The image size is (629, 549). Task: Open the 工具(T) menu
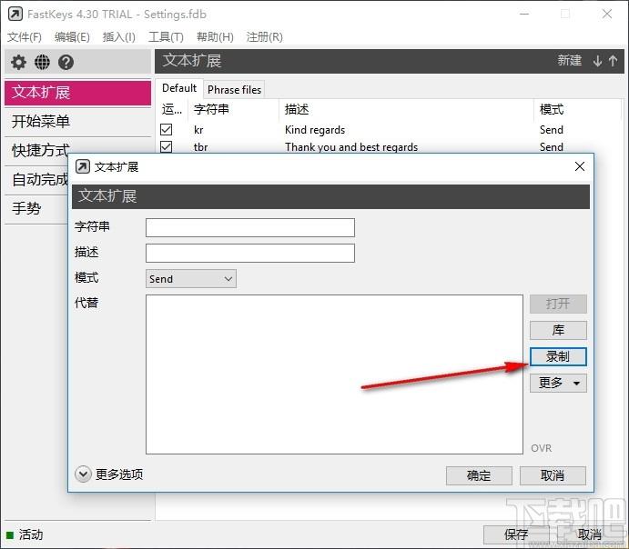coord(166,37)
